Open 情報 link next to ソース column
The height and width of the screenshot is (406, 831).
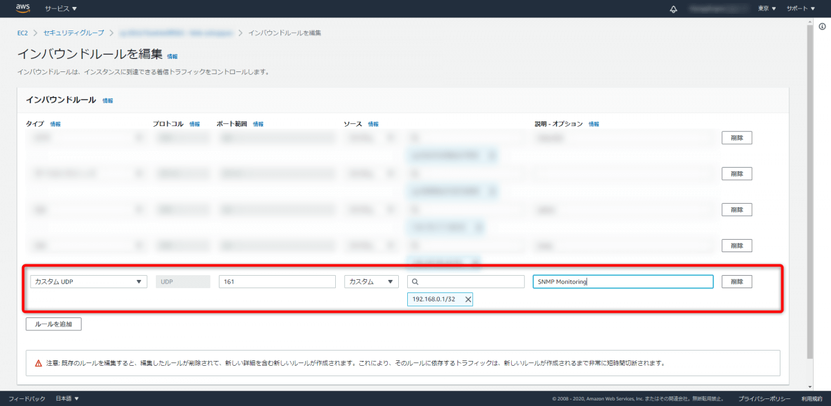(373, 124)
